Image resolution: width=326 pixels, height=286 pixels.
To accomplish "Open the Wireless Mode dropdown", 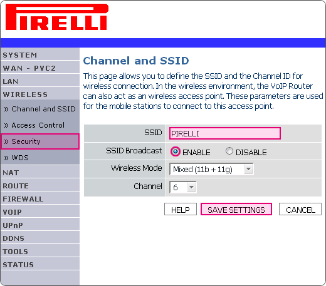I will pos(211,169).
